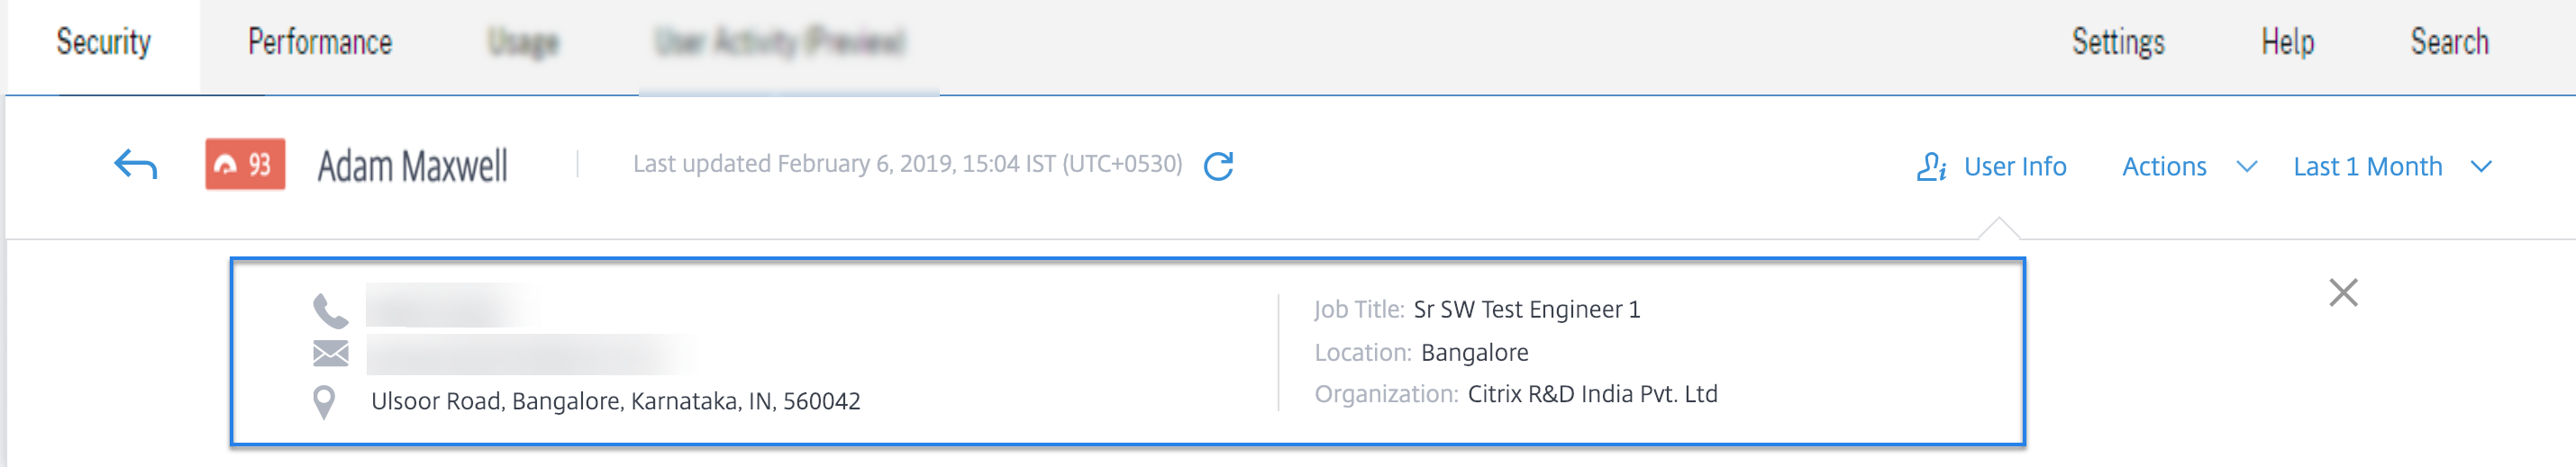Viewport: 2576px width, 467px height.
Task: Click the Ulsoor Road address text
Action: (615, 401)
